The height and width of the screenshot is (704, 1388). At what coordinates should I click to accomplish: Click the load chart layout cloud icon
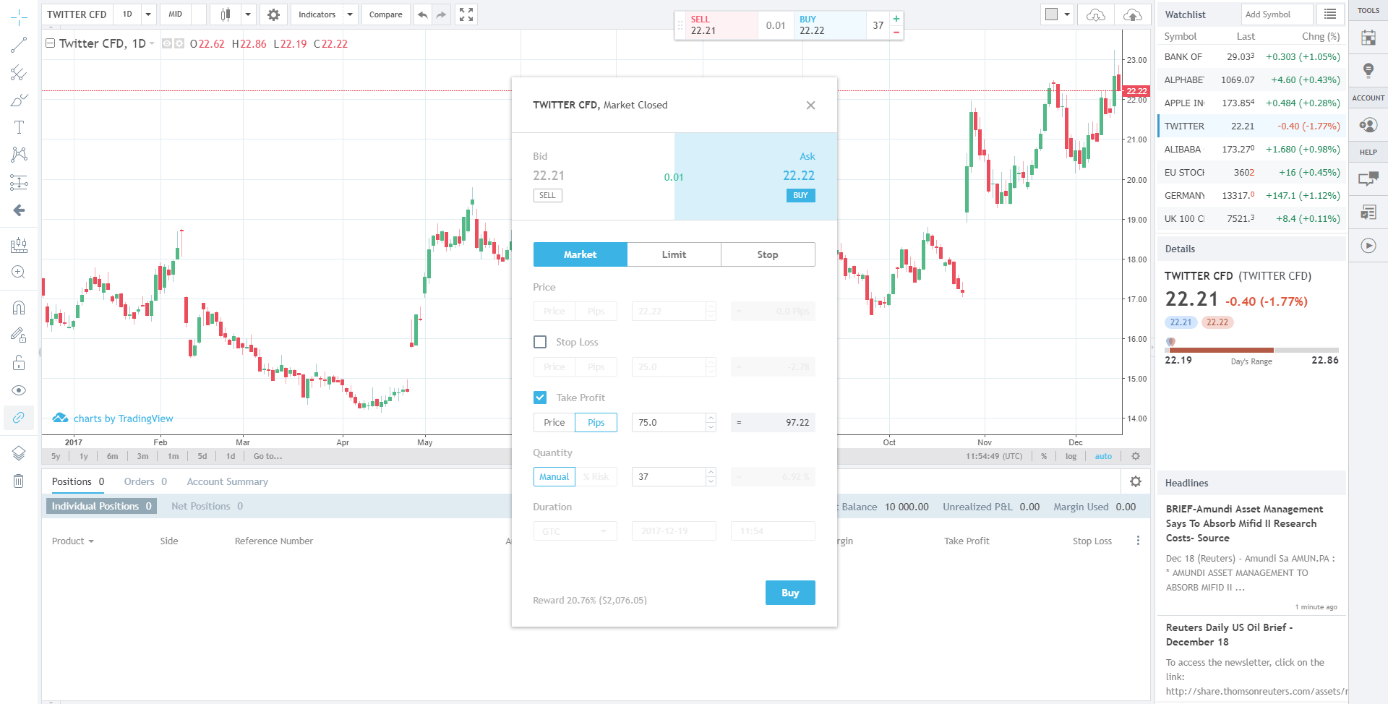pos(1095,14)
